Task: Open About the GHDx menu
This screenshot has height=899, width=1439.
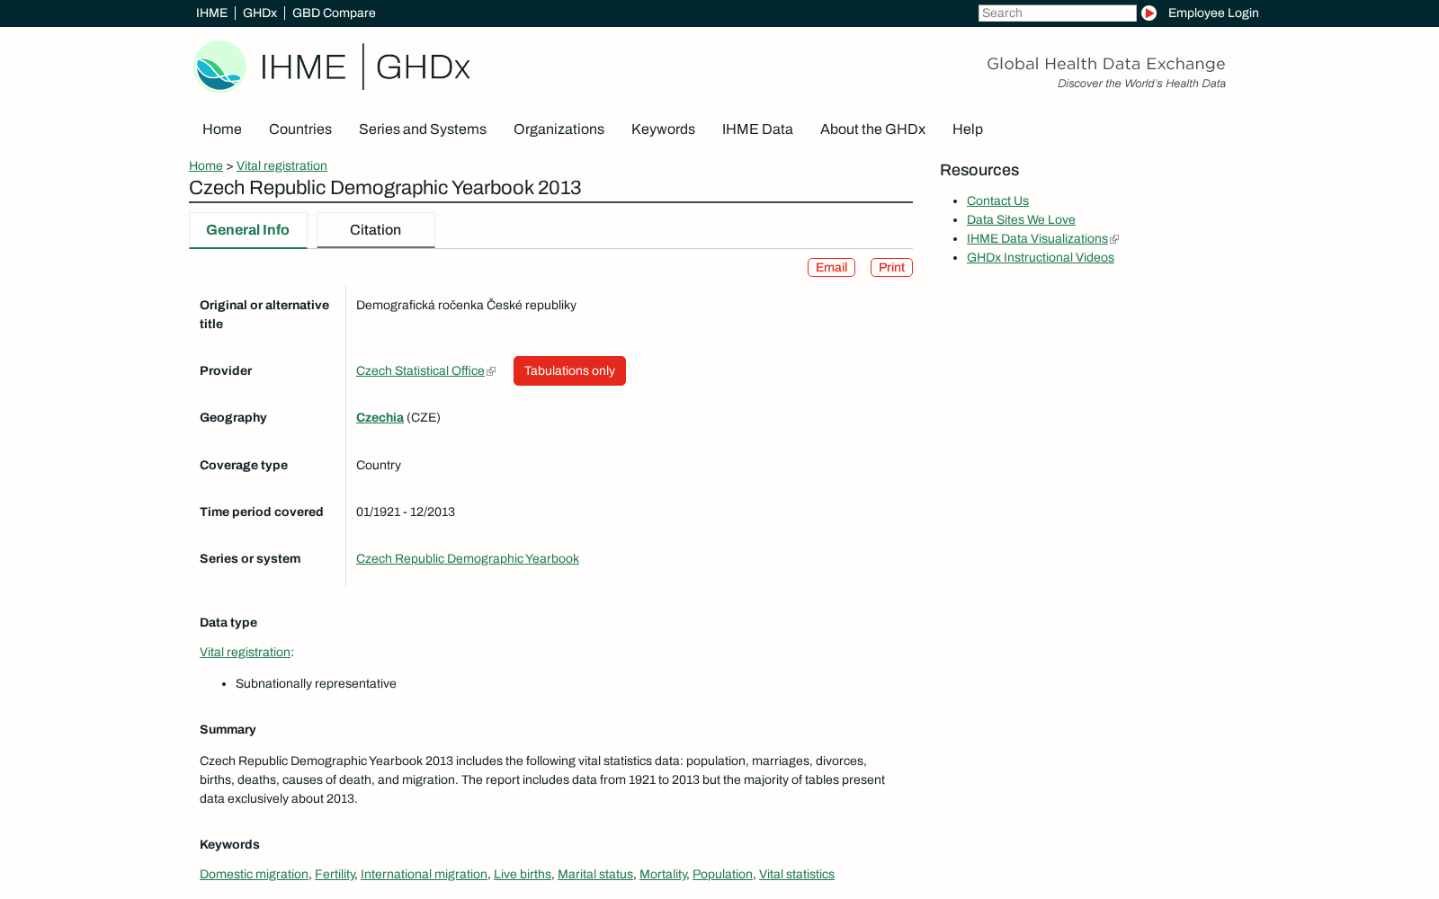Action: point(872,129)
